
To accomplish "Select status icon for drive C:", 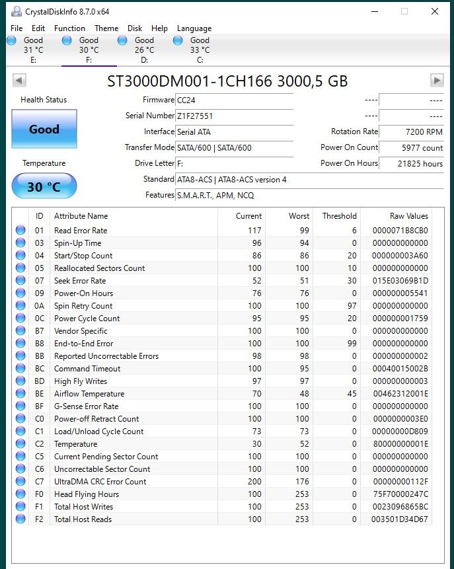I will click(178, 40).
